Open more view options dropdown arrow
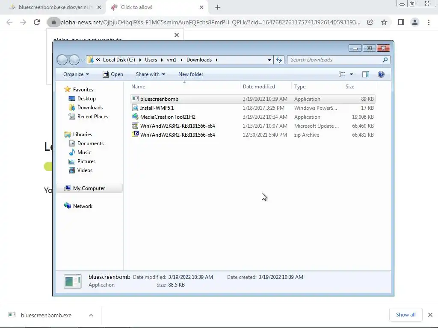 [x=352, y=74]
